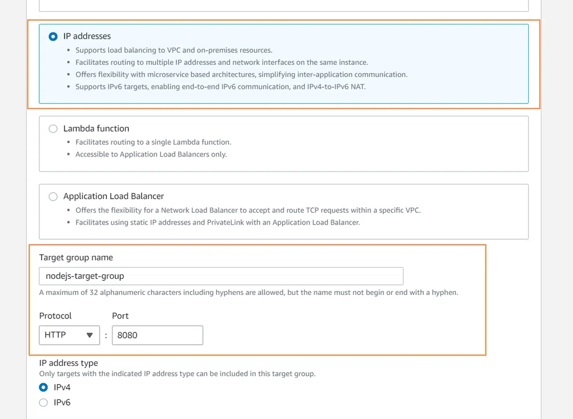
Task: Click 'Supports IPv6 targets' bullet text
Action: click(220, 87)
